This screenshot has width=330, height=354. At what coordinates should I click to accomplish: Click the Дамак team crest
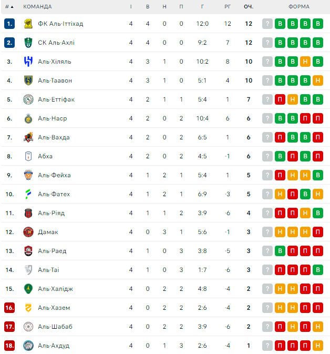point(28,232)
